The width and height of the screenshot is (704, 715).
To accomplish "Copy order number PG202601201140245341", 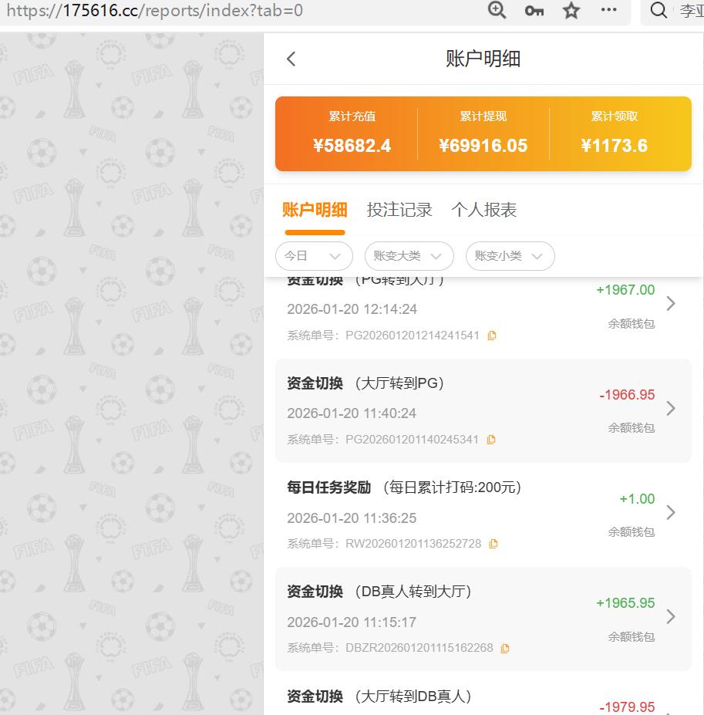I will [x=492, y=440].
